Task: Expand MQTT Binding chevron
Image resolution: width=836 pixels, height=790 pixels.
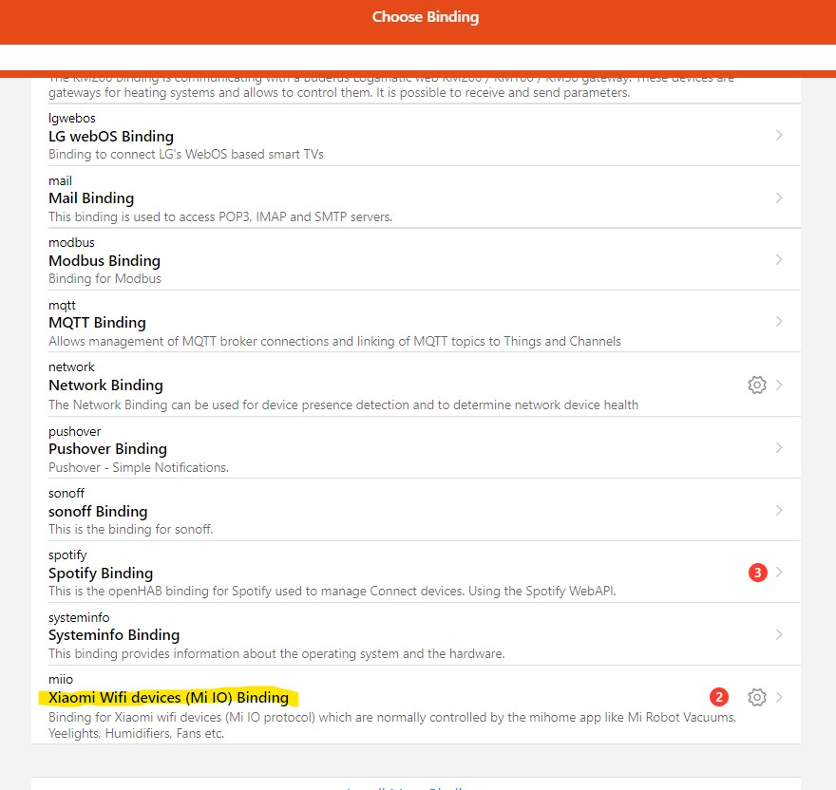Action: (x=779, y=322)
